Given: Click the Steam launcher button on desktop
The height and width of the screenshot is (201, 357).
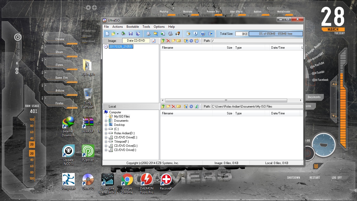Looking at the screenshot, I should [60, 51].
